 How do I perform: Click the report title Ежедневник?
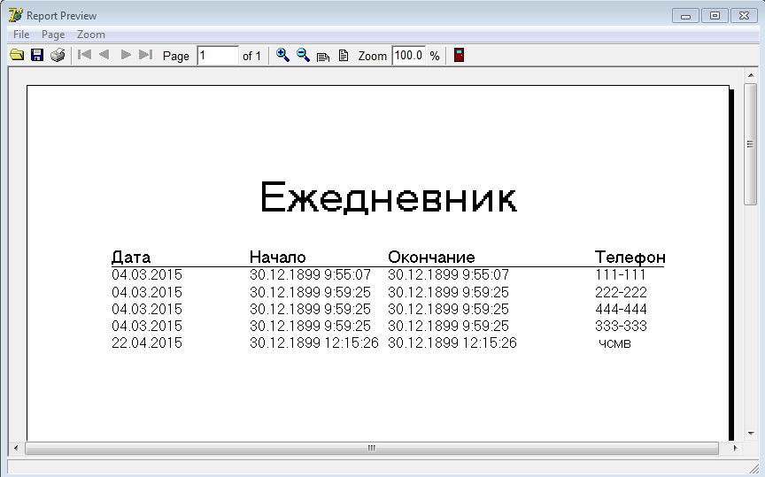tap(388, 197)
